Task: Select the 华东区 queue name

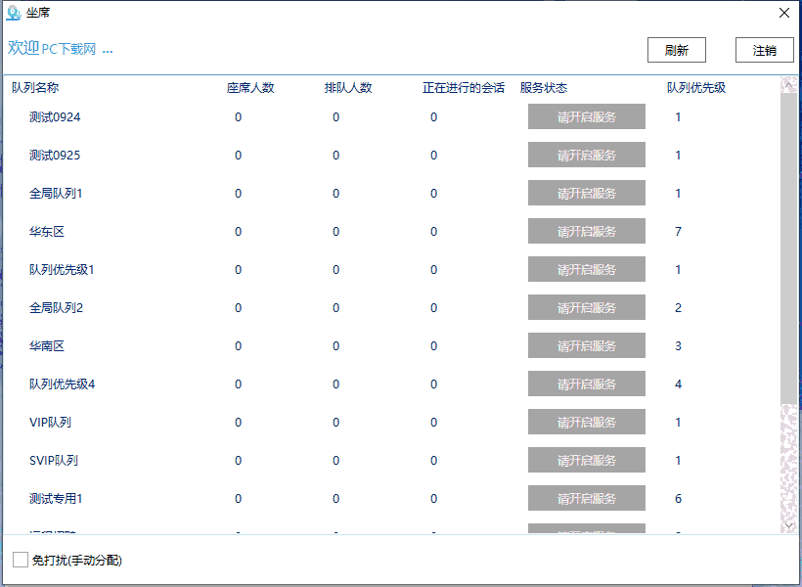Action: pyautogui.click(x=47, y=231)
